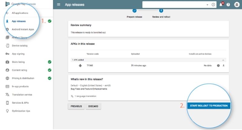
Task: Show APK details info icon
Action: point(218,66)
